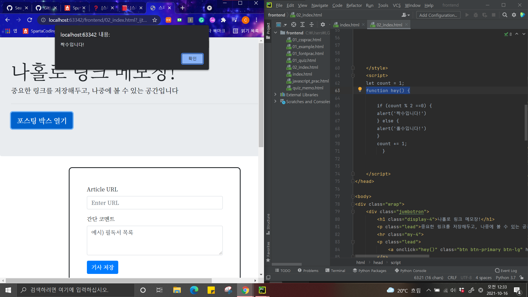The height and width of the screenshot is (297, 528).
Task: Expand Scratches and Consoles node
Action: pyautogui.click(x=275, y=101)
